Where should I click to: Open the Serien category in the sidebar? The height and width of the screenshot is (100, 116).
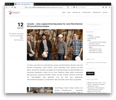[x=89, y=40]
